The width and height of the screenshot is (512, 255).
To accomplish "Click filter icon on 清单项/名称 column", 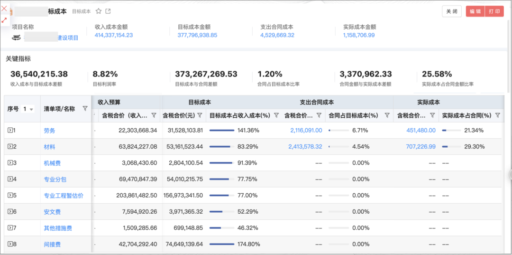I will click(85, 109).
